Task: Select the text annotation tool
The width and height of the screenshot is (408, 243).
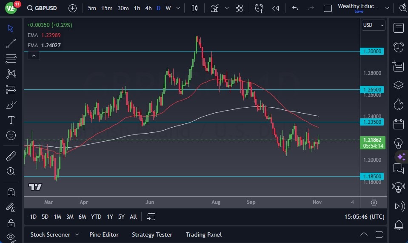Action: click(11, 120)
